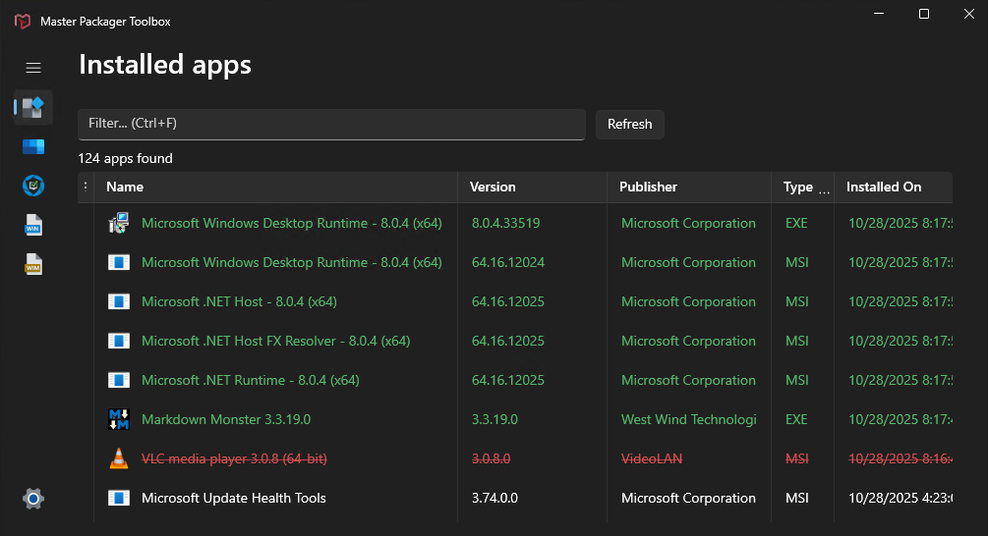Open the yellow WIM file sidebar icon
This screenshot has height=536, width=988.
point(33,264)
